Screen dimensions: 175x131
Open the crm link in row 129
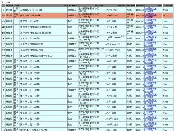point(150,27)
